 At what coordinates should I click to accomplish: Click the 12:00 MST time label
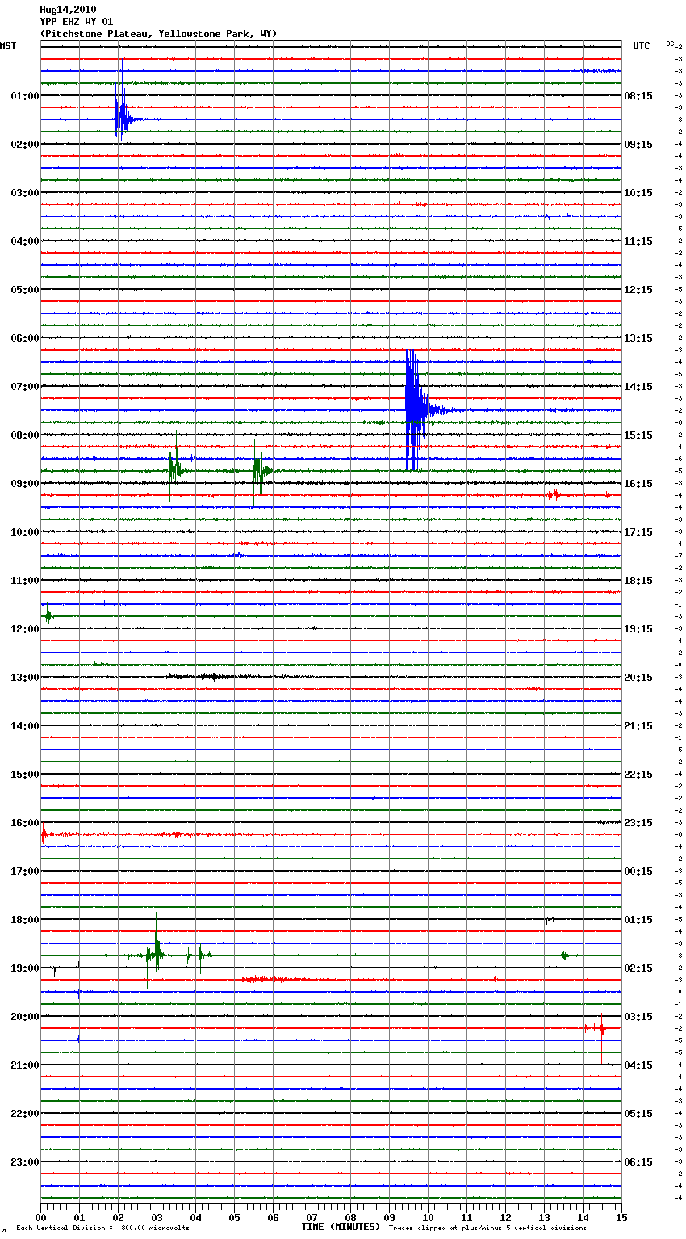(25, 629)
